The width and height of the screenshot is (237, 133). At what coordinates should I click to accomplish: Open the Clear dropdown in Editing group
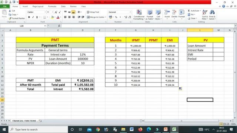[x=192, y=18]
